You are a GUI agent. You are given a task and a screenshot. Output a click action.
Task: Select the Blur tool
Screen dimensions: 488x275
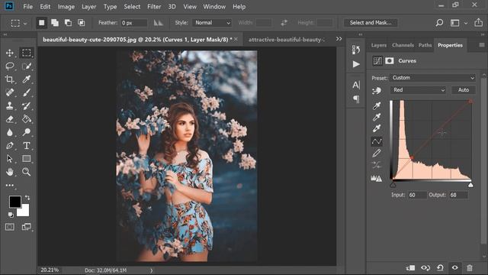point(10,132)
